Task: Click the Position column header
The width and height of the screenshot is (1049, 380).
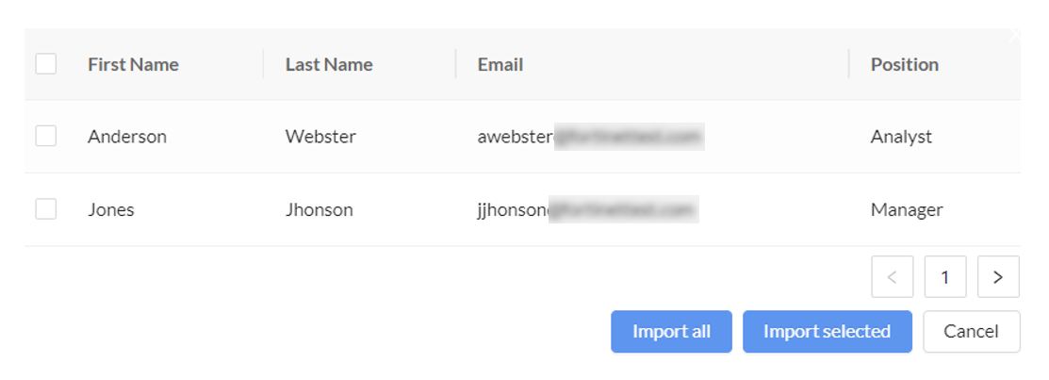Action: coord(904,65)
